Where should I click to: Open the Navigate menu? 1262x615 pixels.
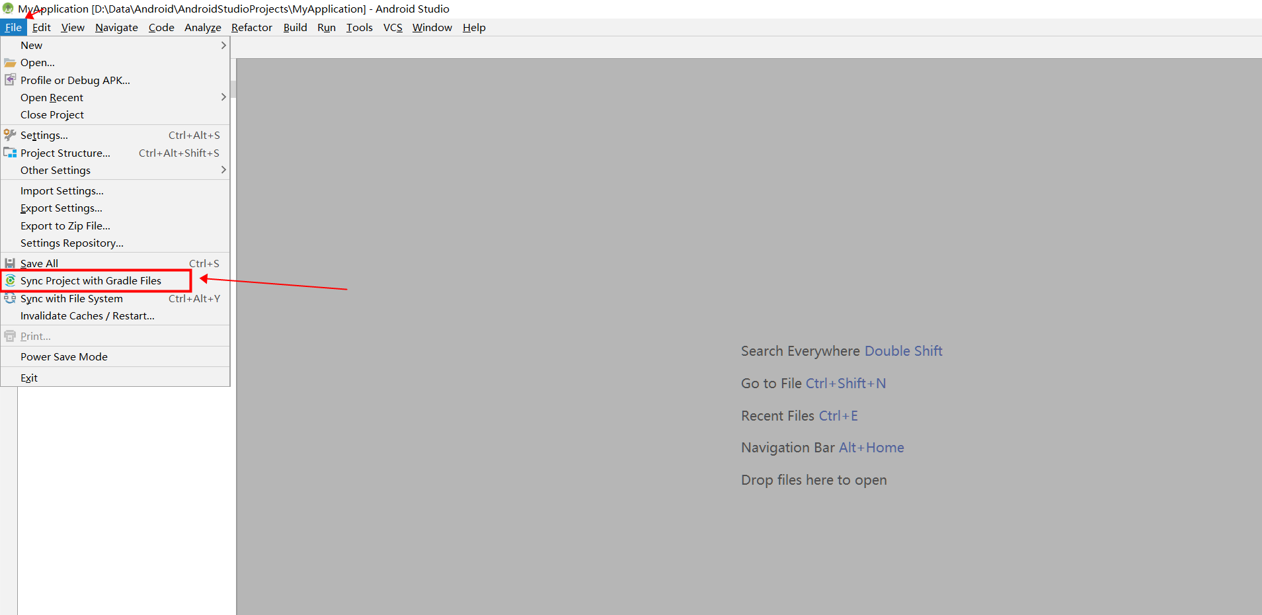point(116,27)
